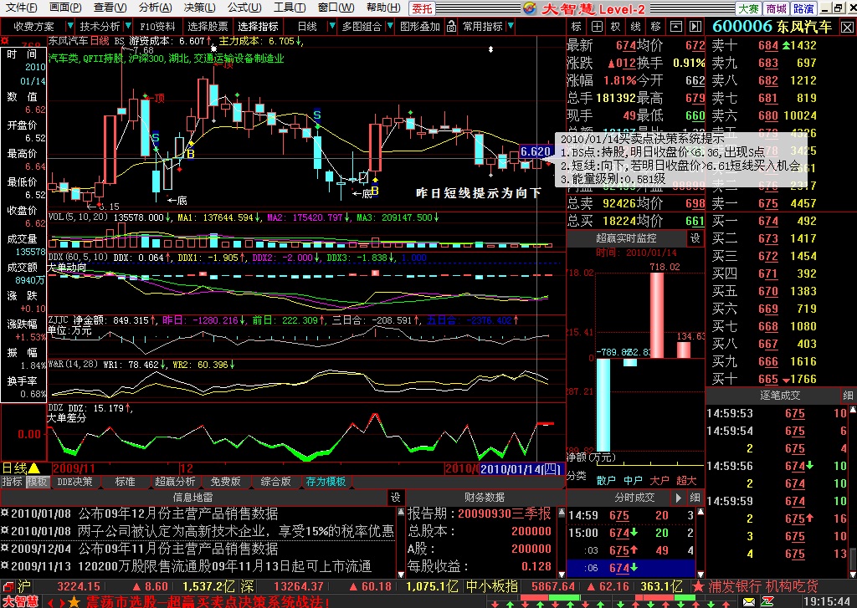Click the 细 detail button beside 分时成交
The height and width of the screenshot is (608, 857).
click(695, 497)
